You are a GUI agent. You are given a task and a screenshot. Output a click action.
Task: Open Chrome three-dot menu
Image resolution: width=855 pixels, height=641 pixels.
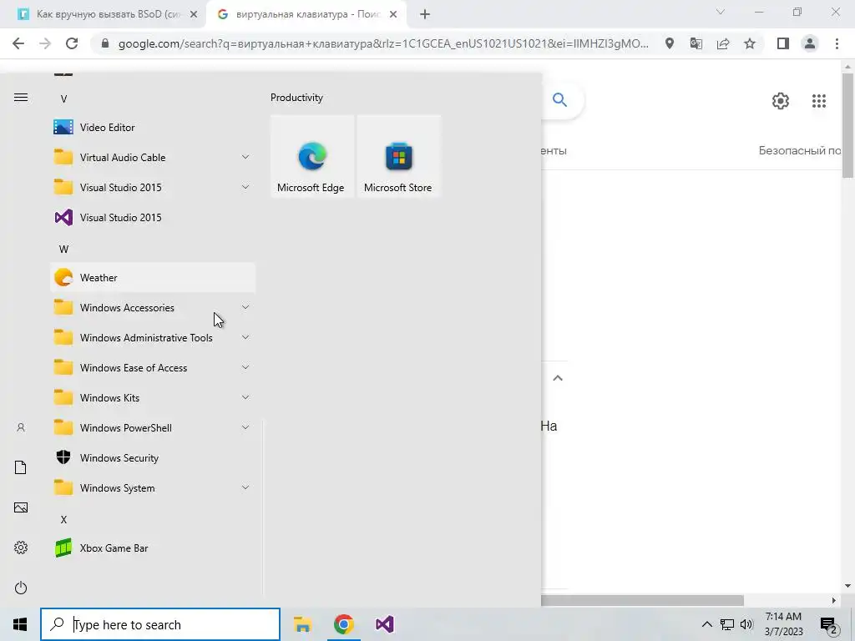837,43
